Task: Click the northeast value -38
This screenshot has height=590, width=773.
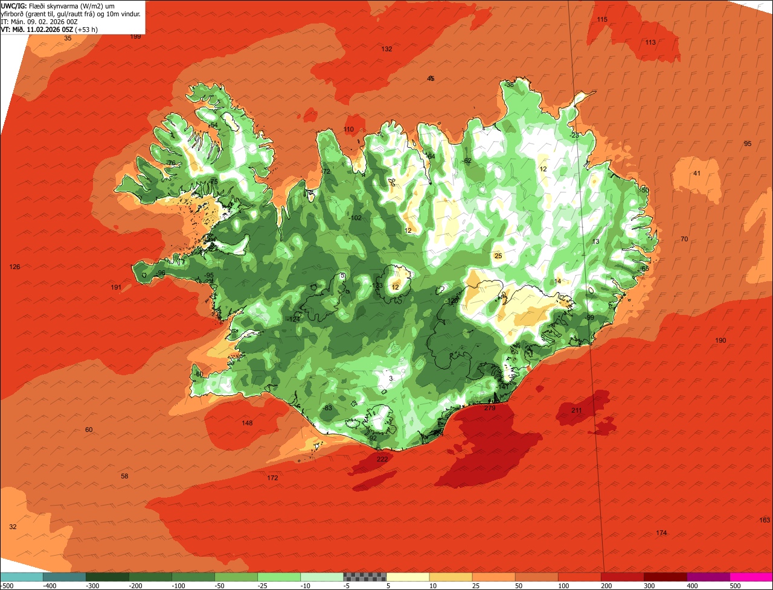Action: [x=509, y=84]
